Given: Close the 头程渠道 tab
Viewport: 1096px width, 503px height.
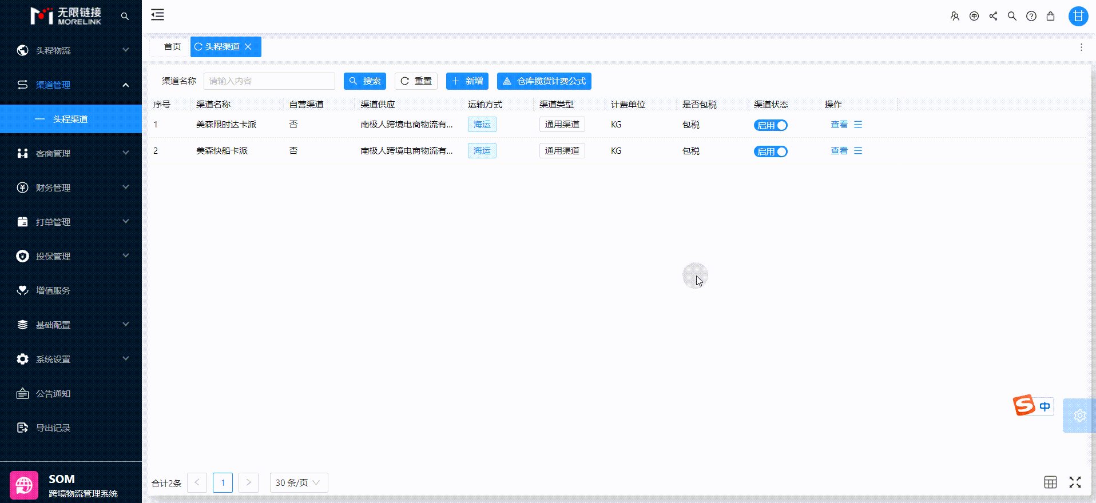Looking at the screenshot, I should point(248,47).
